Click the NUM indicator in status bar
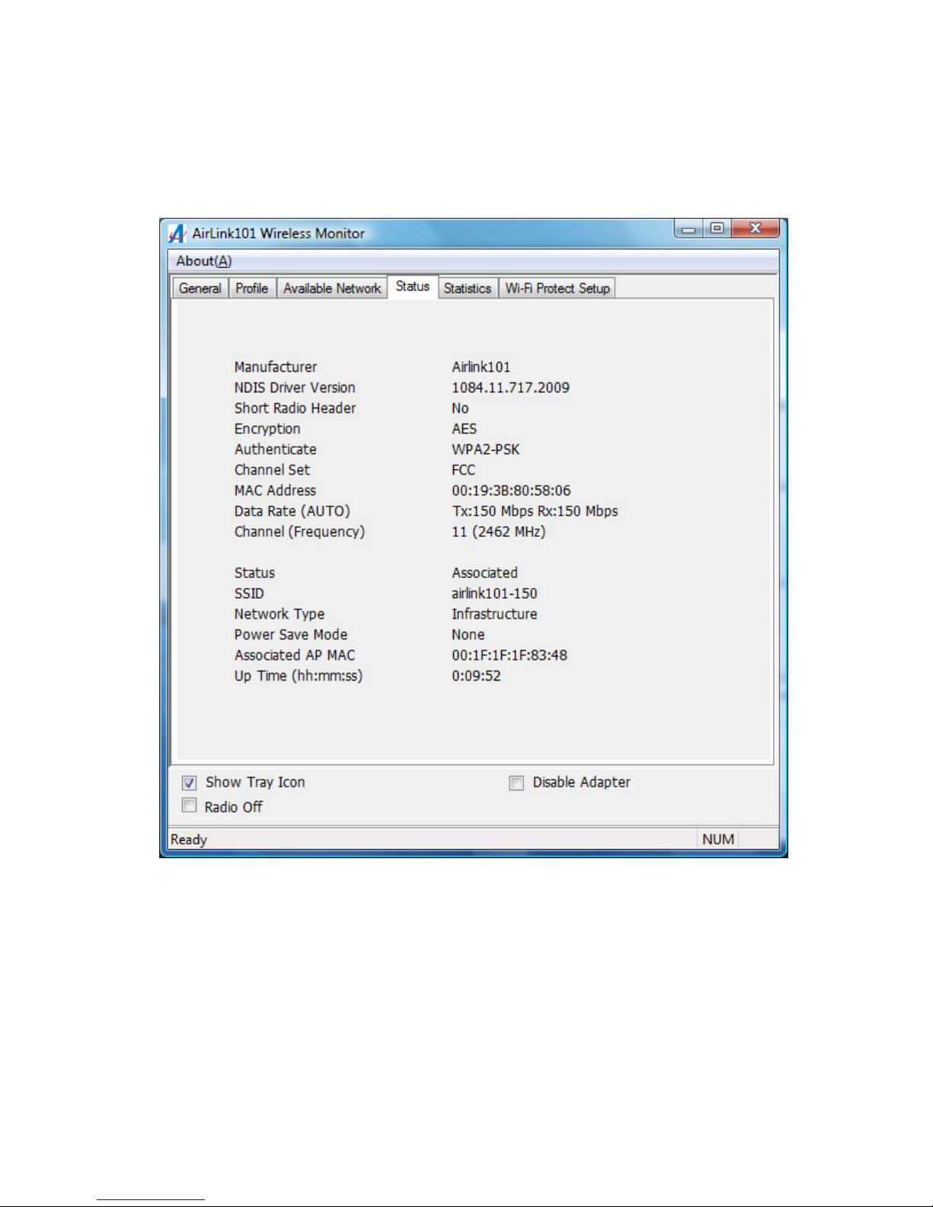This screenshot has height=1207, width=933. point(718,839)
